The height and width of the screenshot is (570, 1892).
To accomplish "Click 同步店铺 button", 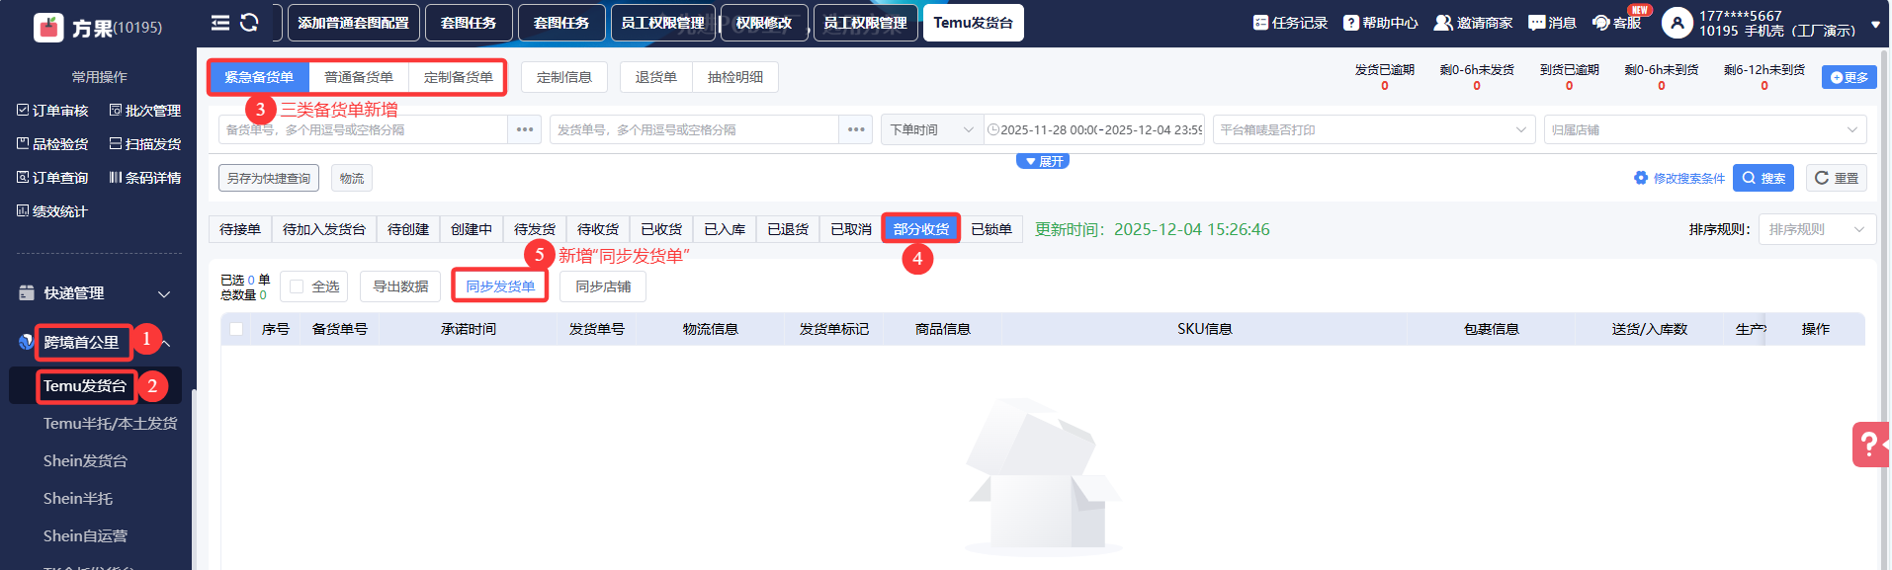I will click(603, 286).
